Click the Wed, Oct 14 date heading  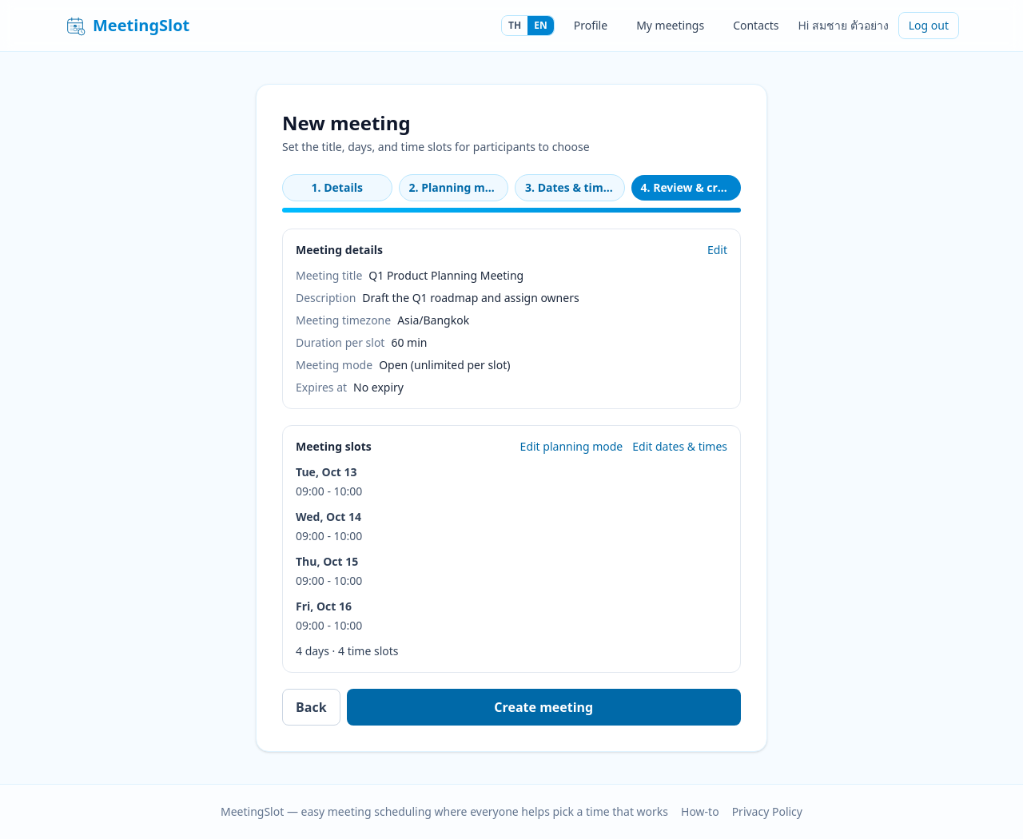(x=328, y=517)
